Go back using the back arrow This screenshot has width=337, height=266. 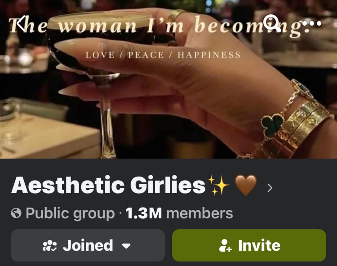(21, 23)
